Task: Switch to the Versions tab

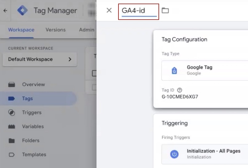Action: [x=55, y=30]
